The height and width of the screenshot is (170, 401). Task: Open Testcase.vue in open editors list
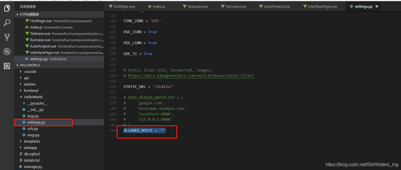click(59, 33)
